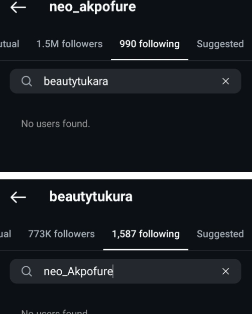The height and width of the screenshot is (314, 252).
Task: Select the 990 following tab
Action: [150, 44]
